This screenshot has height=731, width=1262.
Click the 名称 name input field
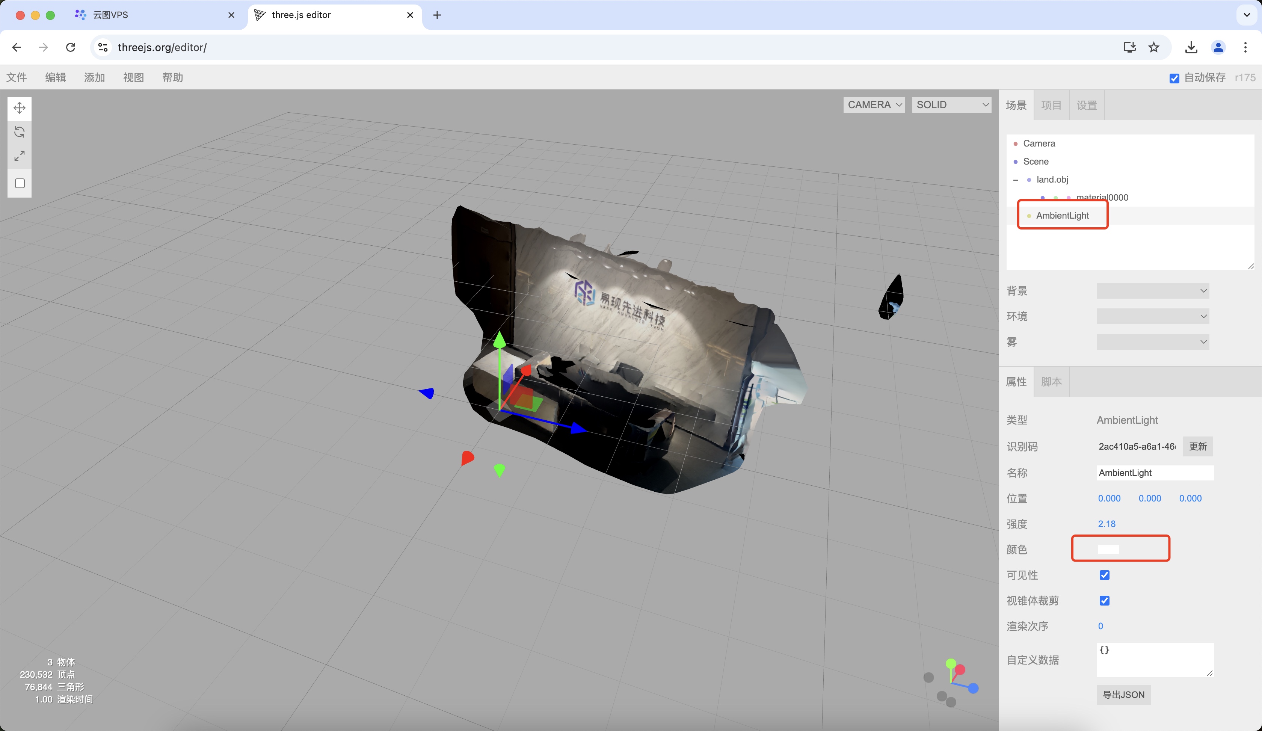pyautogui.click(x=1155, y=473)
